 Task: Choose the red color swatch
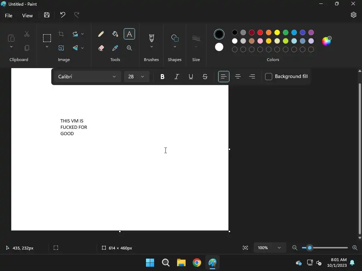260,32
